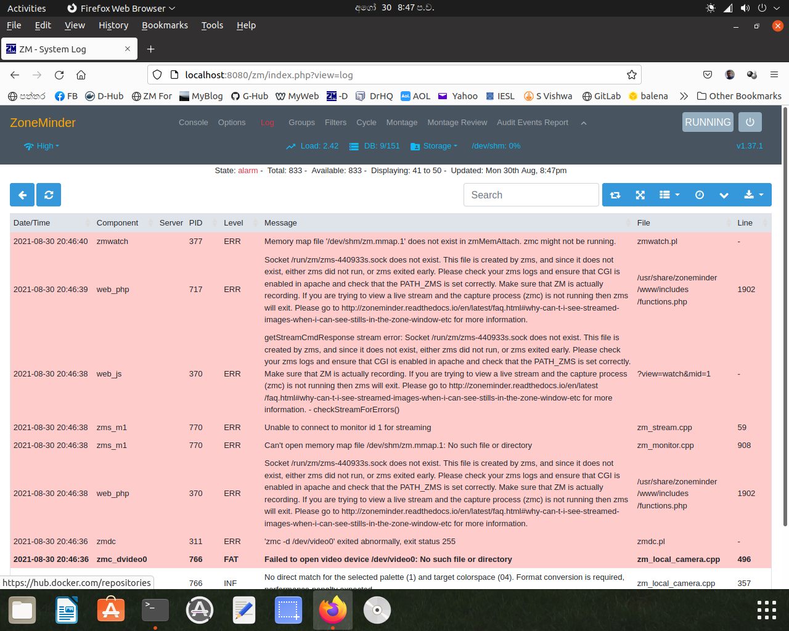The image size is (789, 631).
Task: Open the Other Bookmarks folder
Action: point(739,96)
